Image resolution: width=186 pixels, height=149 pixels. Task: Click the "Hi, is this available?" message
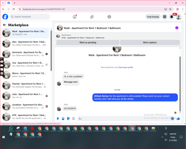pos(73,76)
